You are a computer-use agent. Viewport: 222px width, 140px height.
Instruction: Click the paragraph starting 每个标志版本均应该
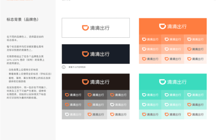coord(25,48)
